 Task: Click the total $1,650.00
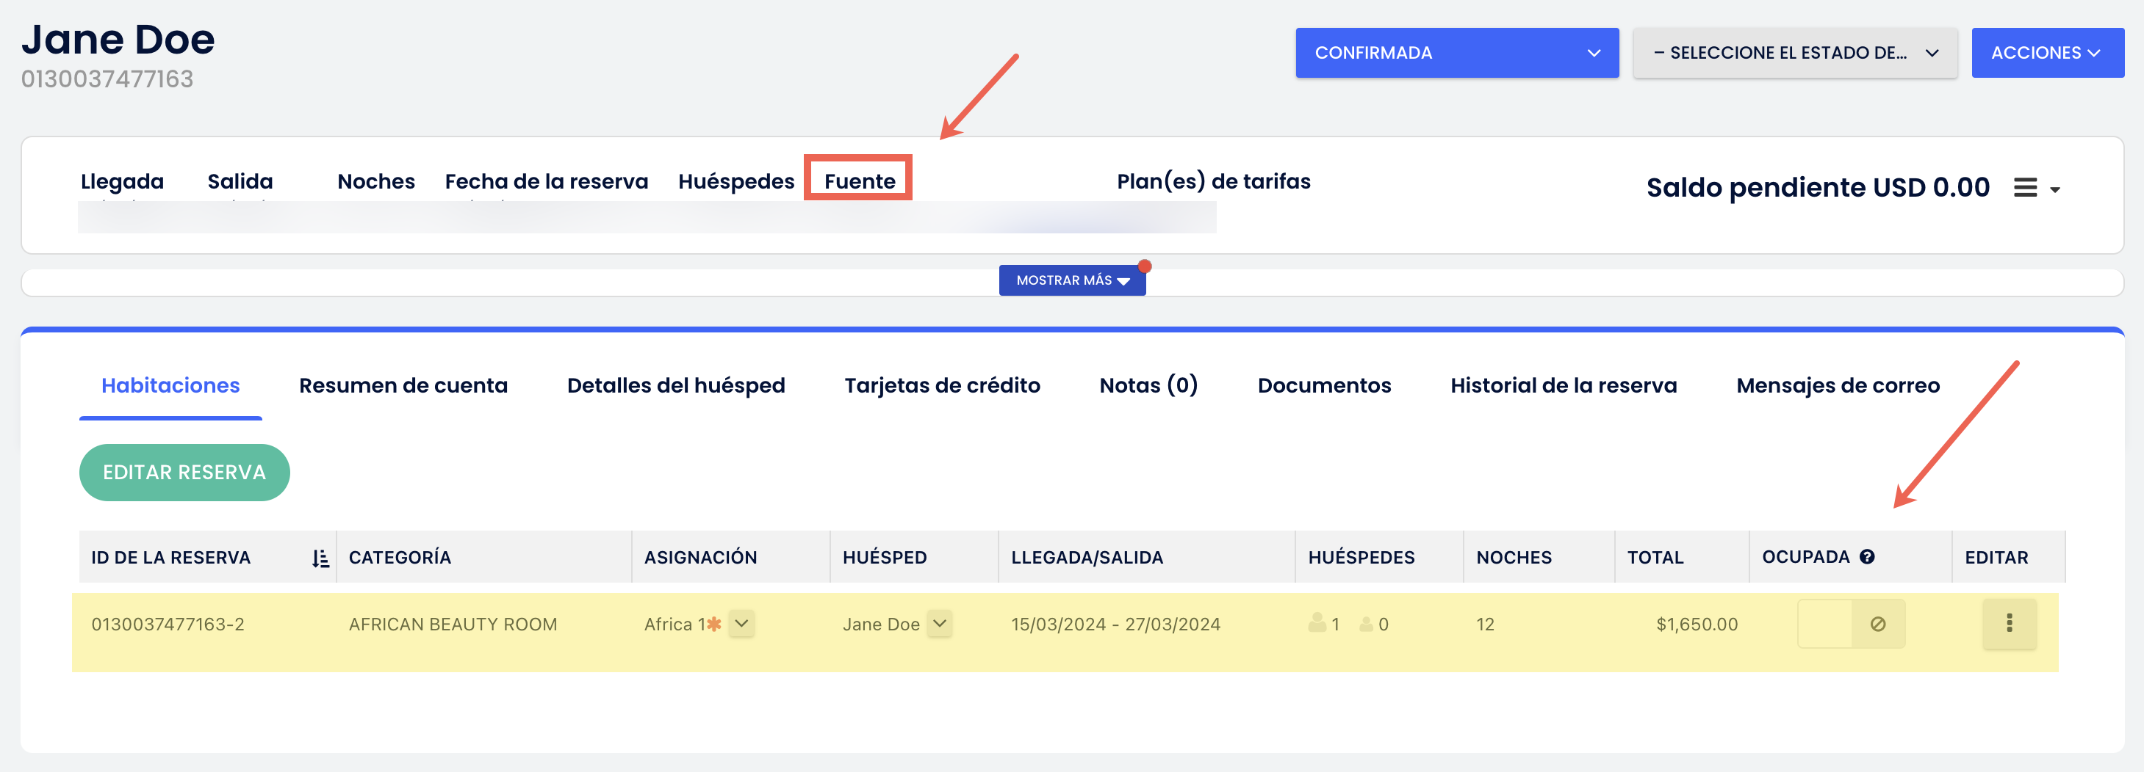(1697, 624)
